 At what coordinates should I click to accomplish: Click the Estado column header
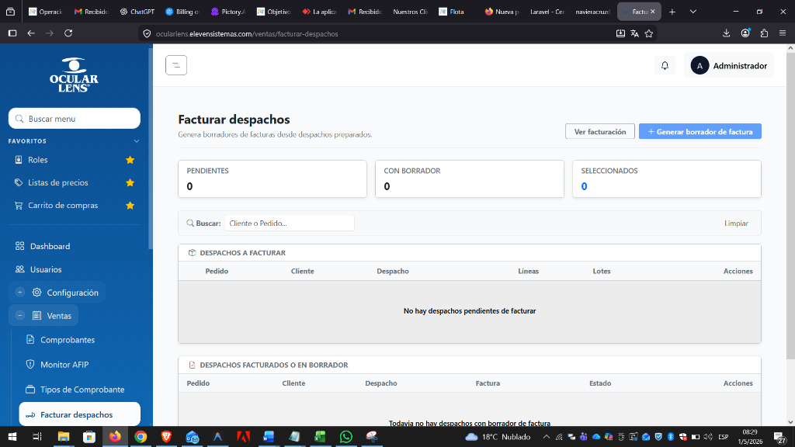[x=600, y=383]
